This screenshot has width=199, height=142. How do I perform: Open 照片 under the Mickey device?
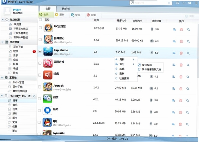[15, 113]
